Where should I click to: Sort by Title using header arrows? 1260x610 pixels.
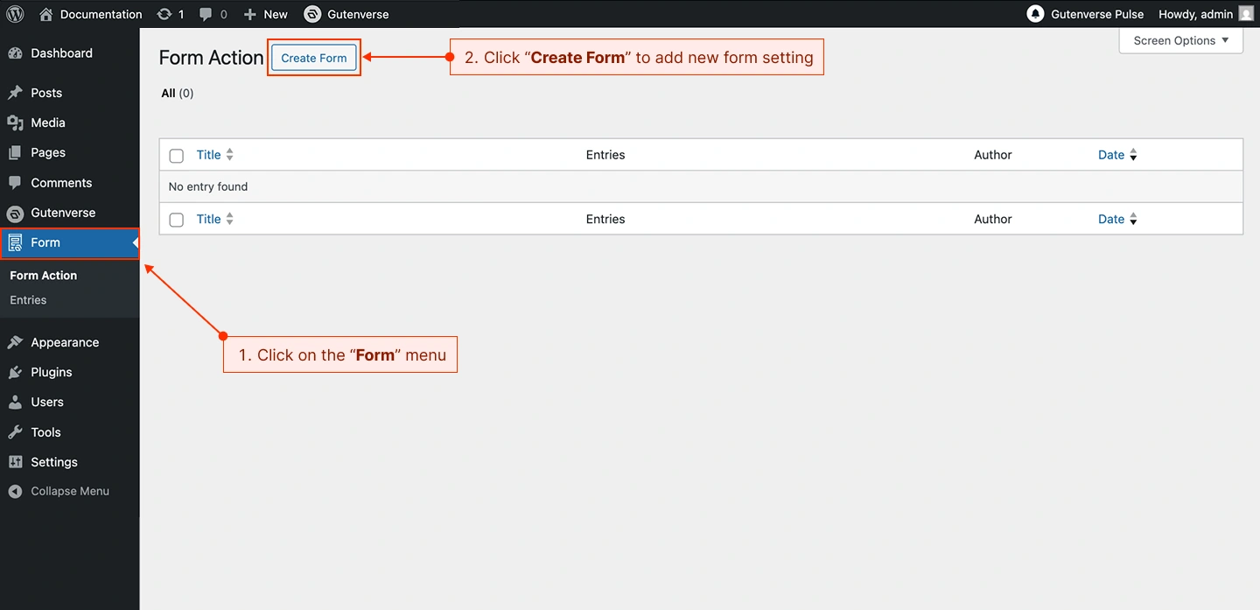point(229,155)
